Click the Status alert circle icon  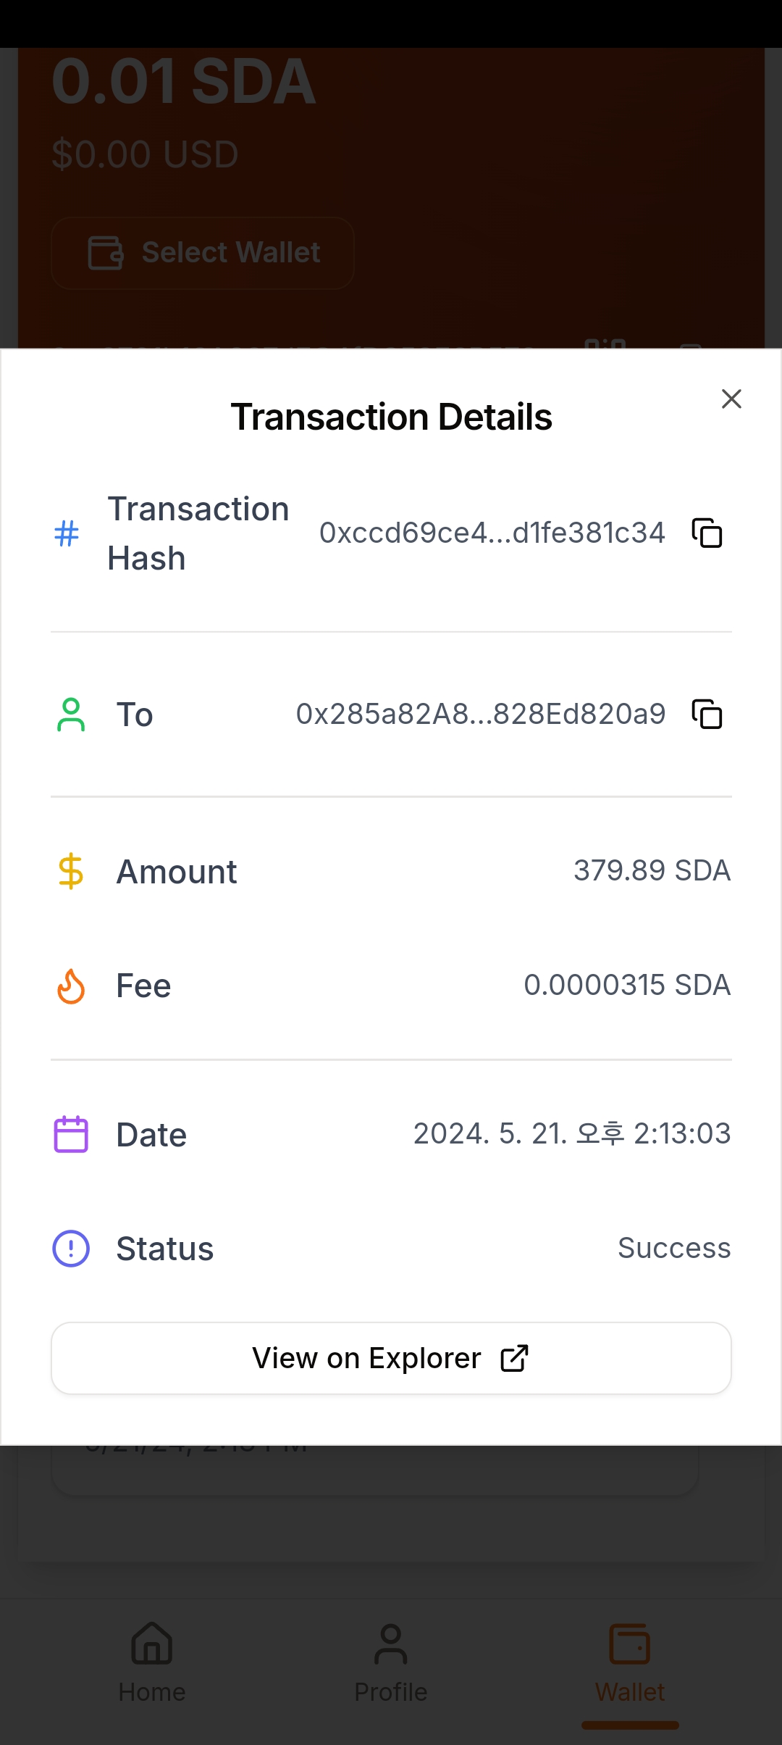point(71,1249)
